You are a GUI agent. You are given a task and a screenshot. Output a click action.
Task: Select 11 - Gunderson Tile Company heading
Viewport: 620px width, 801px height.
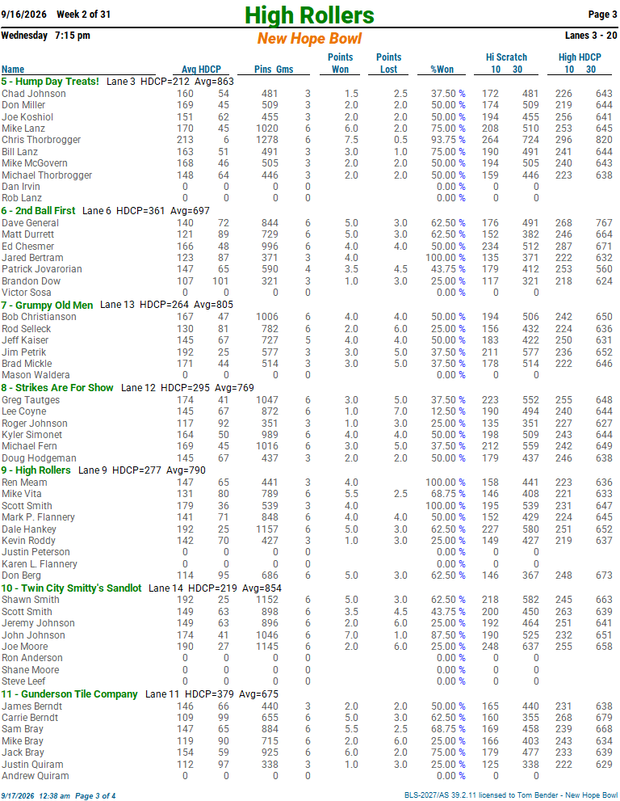point(69,694)
